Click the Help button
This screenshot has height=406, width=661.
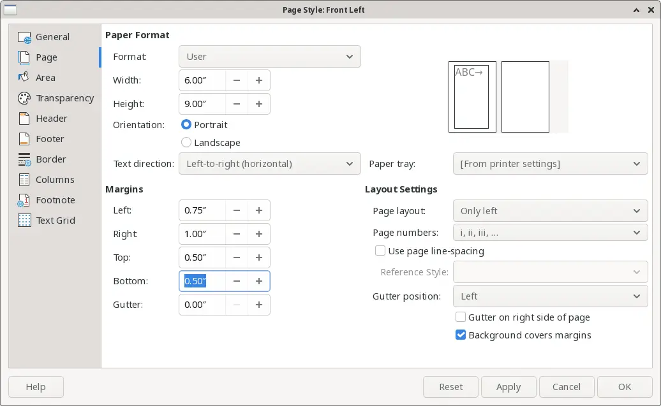(x=36, y=387)
